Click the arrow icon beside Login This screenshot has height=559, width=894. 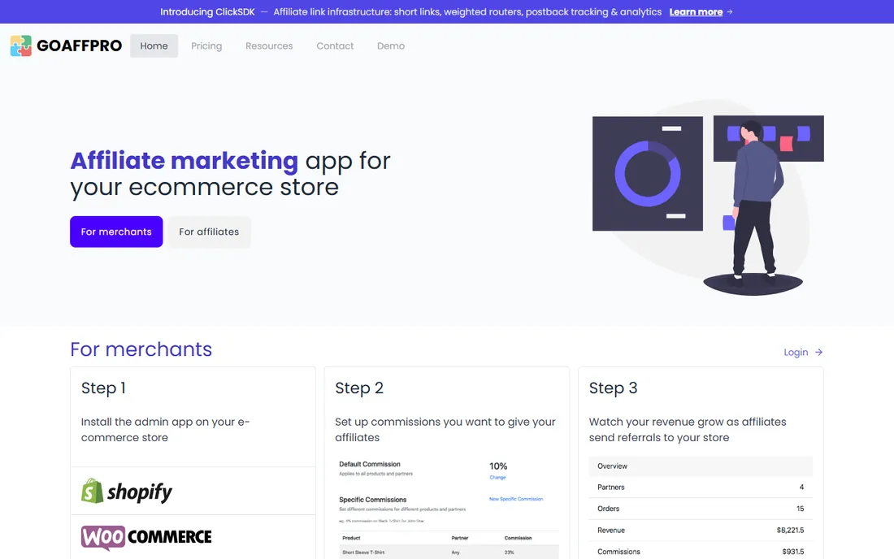(818, 352)
